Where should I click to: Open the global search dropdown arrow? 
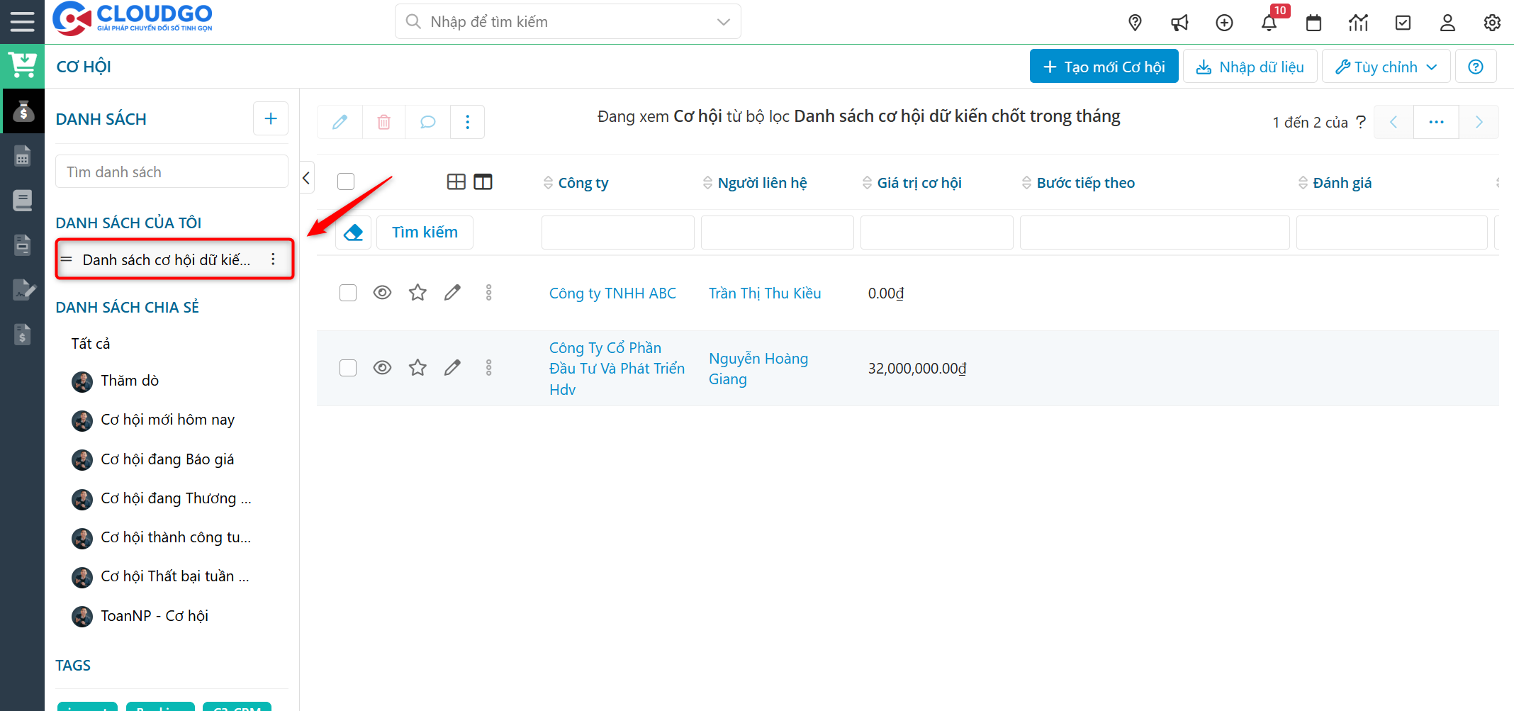[723, 22]
